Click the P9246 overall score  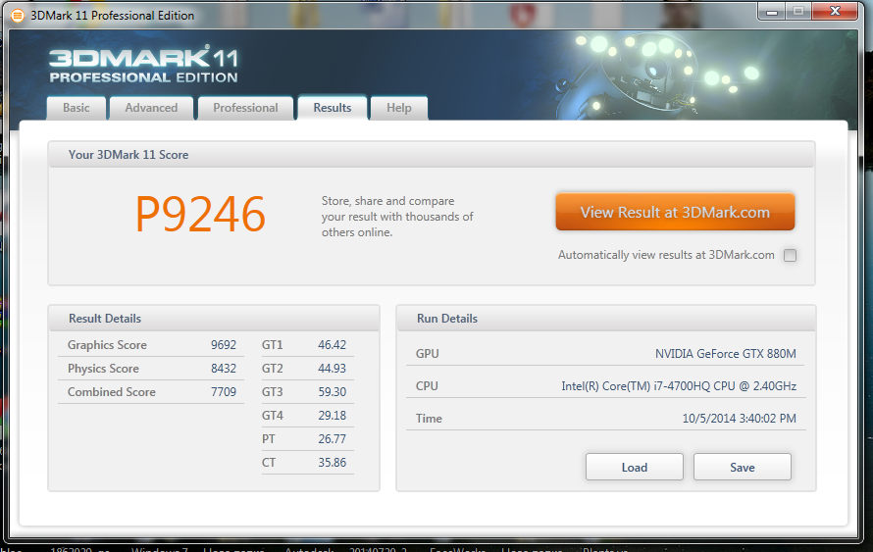tap(200, 215)
